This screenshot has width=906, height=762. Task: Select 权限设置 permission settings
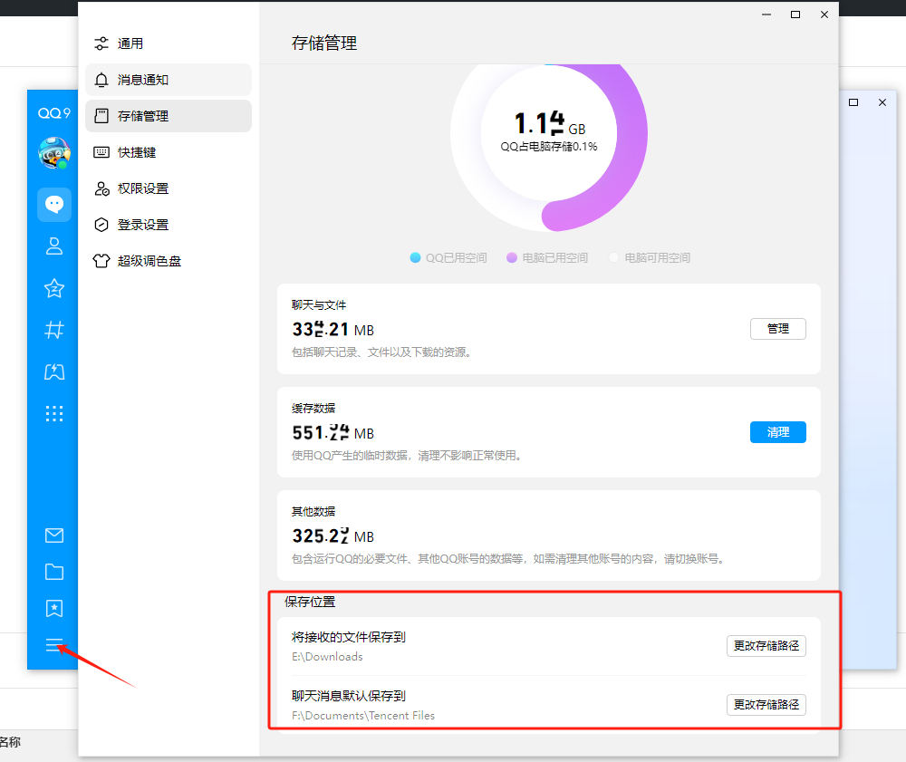169,188
